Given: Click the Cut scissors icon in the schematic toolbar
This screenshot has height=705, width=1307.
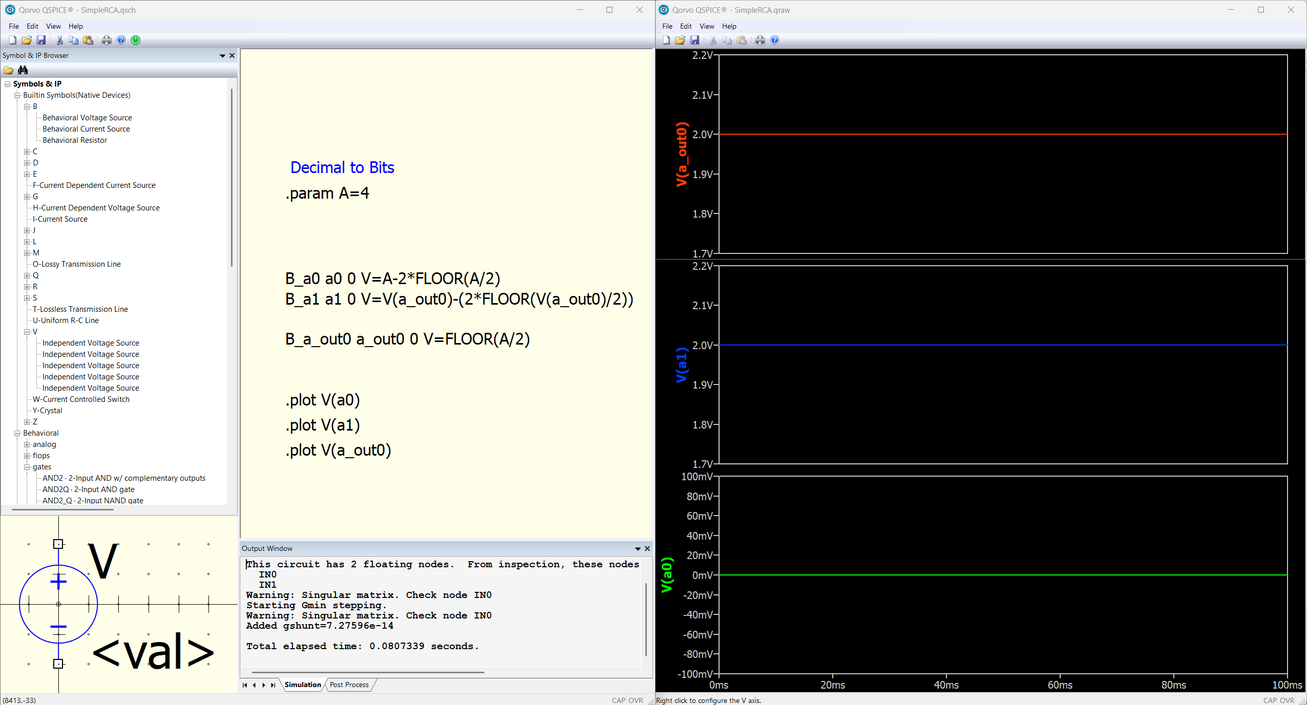Looking at the screenshot, I should click(59, 40).
